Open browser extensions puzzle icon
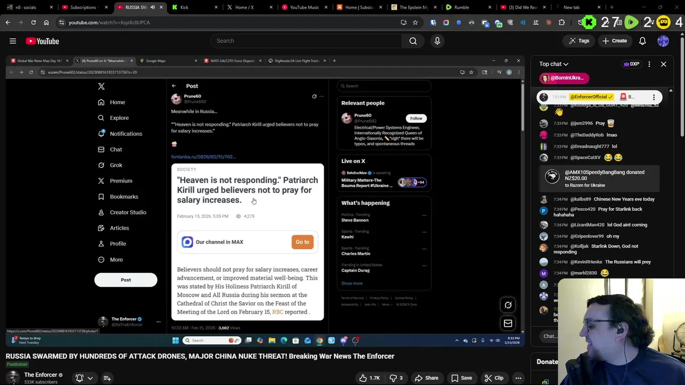 (561, 22)
